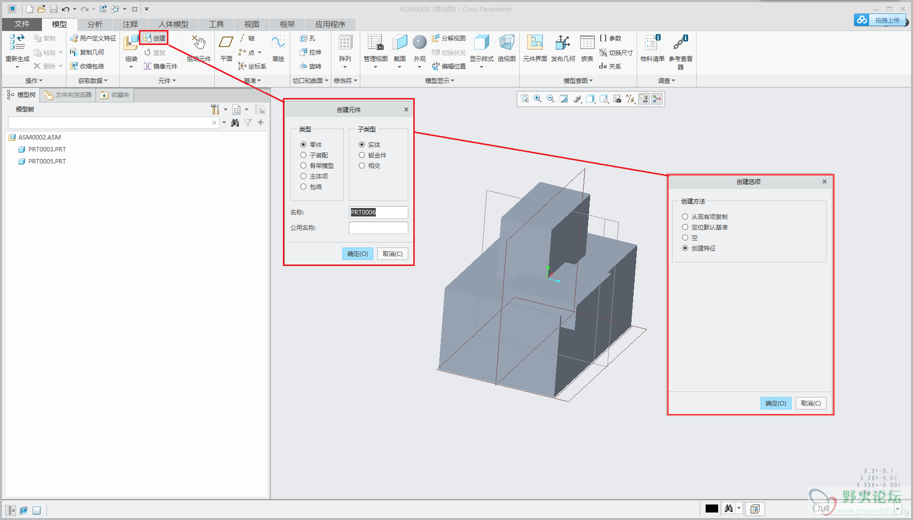Screen dimensions: 913x520
Task: Click the Regenerate (重新生成) icon
Action: pyautogui.click(x=17, y=42)
